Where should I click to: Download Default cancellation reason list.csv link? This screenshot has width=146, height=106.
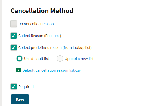tap(52, 70)
